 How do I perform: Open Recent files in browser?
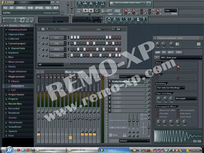(x=15, y=104)
